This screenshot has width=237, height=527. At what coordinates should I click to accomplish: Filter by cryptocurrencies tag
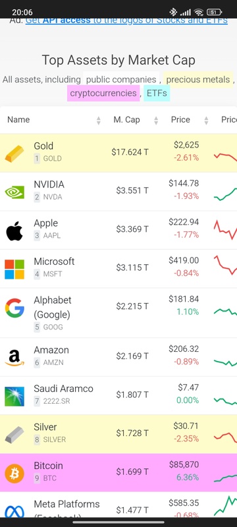point(103,93)
